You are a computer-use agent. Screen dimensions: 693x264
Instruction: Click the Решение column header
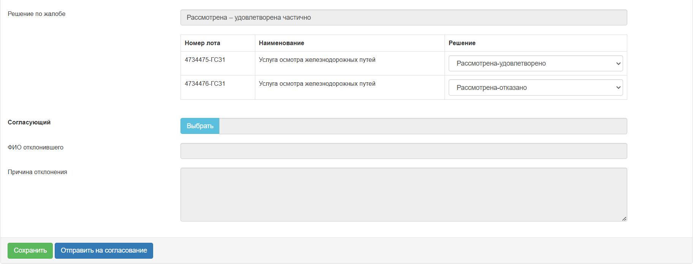pyautogui.click(x=536, y=43)
